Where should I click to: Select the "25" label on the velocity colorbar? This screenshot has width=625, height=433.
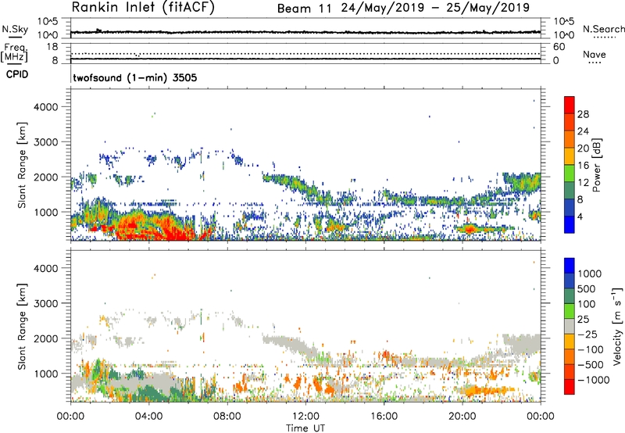(583, 319)
